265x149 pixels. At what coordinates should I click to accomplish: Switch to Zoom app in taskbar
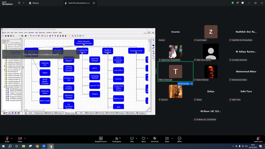point(44,146)
